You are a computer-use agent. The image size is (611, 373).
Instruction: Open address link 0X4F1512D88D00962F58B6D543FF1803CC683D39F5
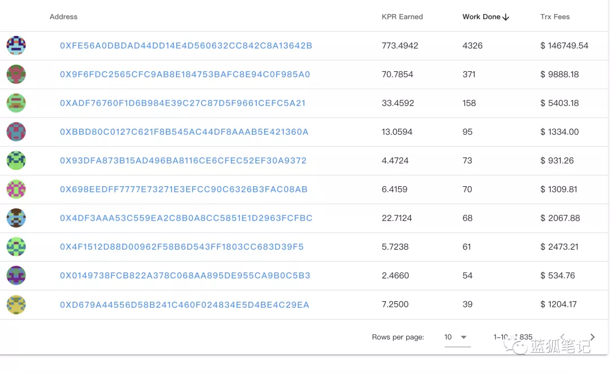182,247
